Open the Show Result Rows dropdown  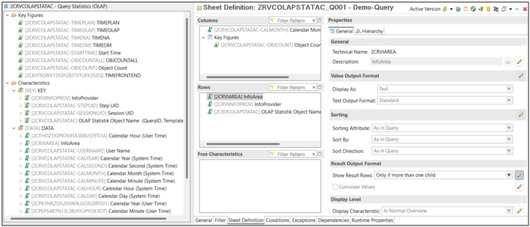[x=509, y=175]
